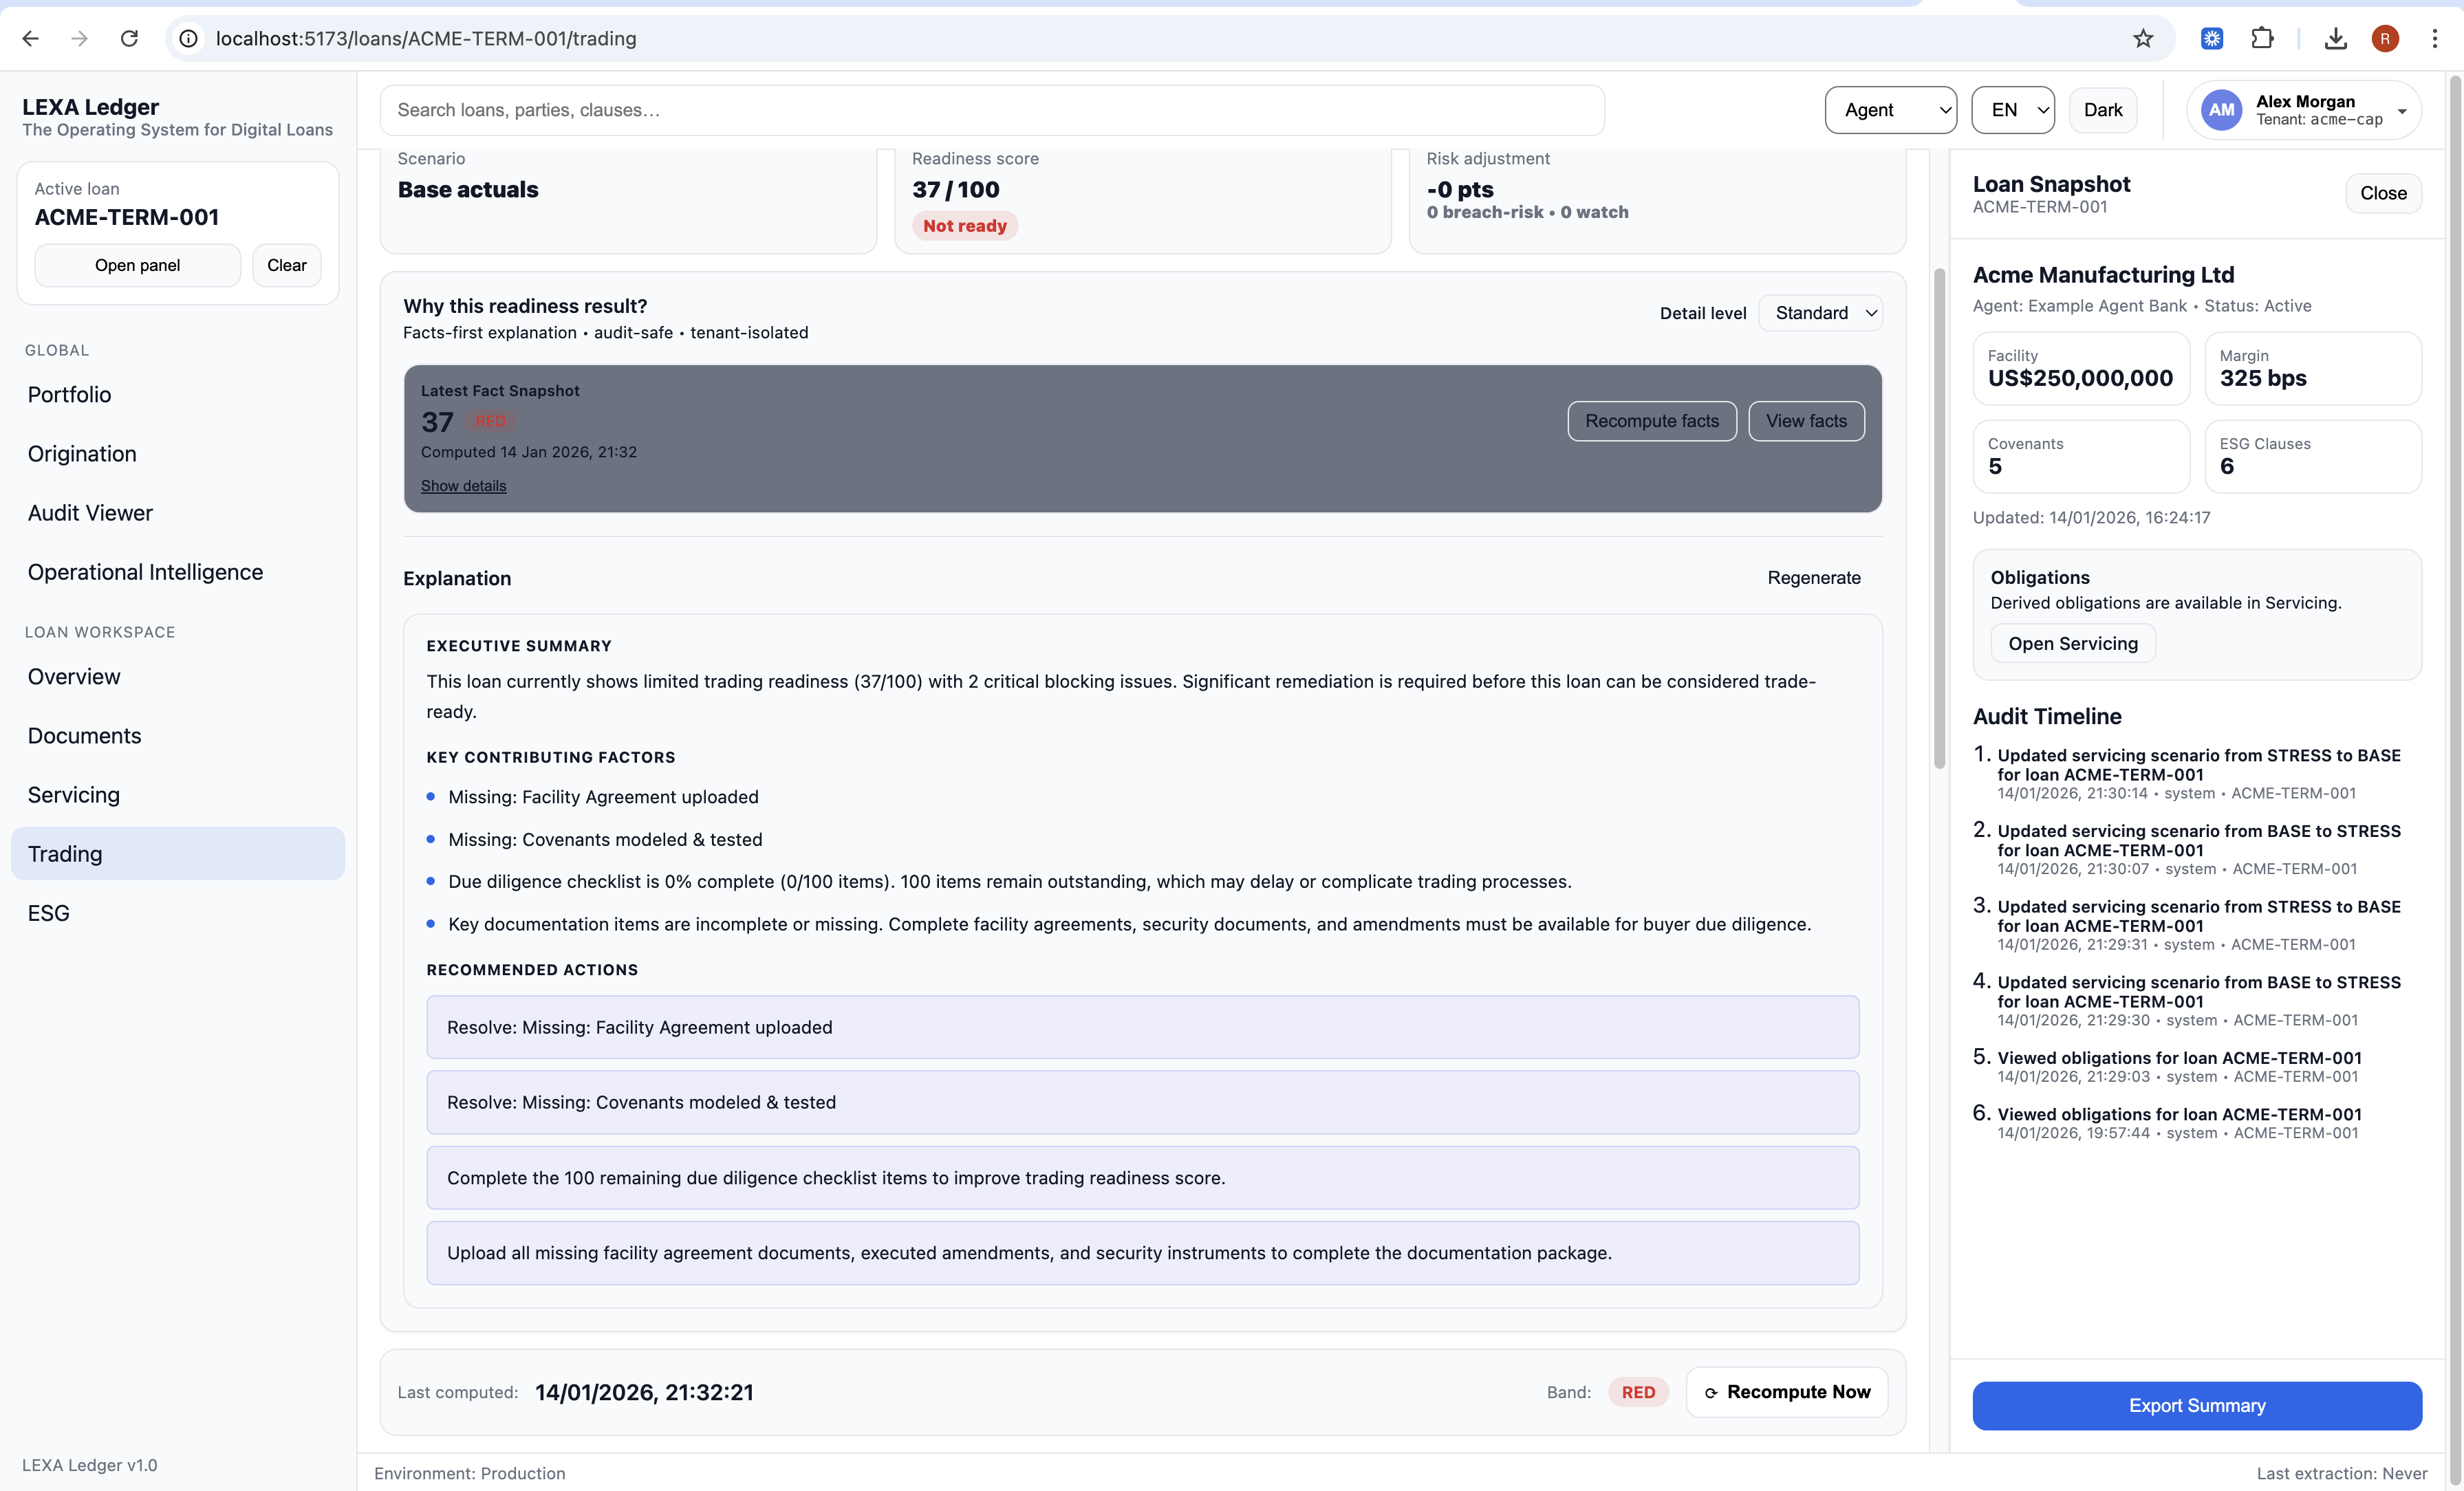Click the site info icon in address bar
2464x1491 pixels.
(188, 38)
